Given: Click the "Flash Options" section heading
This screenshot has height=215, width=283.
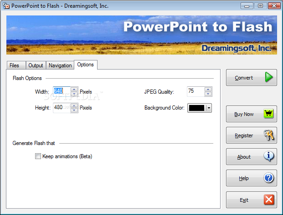Looking at the screenshot, I should [x=27, y=78].
